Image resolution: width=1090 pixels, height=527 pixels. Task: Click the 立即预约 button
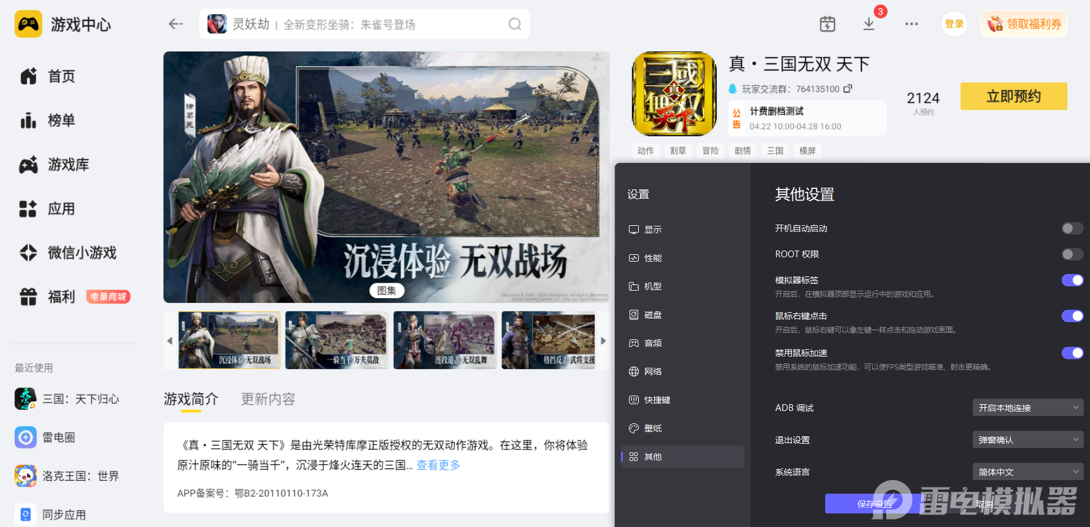1013,96
